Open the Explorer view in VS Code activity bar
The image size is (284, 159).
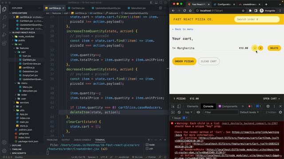[4, 9]
